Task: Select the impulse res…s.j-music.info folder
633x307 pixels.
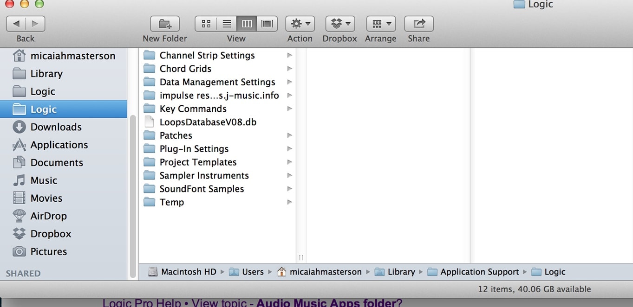Action: (217, 96)
